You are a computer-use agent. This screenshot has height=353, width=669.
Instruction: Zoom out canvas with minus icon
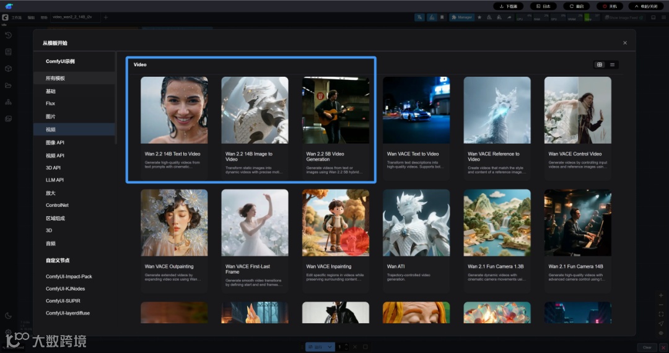tap(661, 305)
